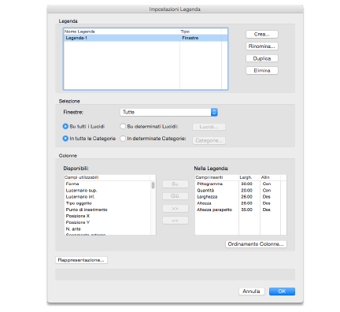Screen dimensions: 340x312
Task: Select Altezza row in legend columns
Action: [x=241, y=203]
